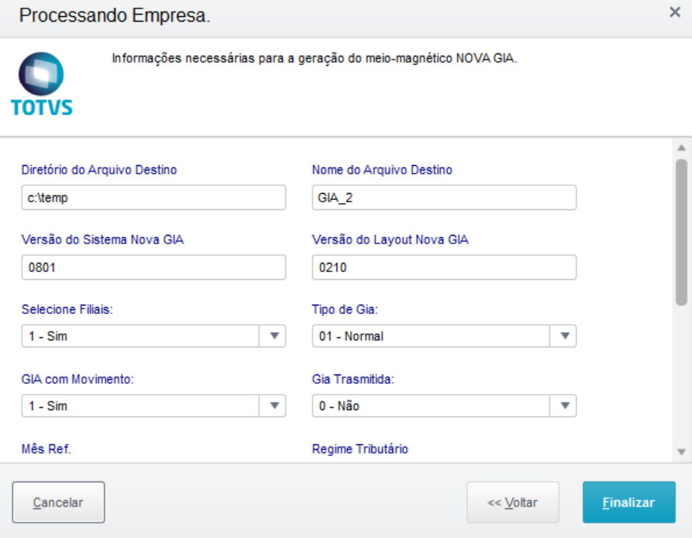Expand the Tipo de Gia dropdown arrow

[x=565, y=336]
